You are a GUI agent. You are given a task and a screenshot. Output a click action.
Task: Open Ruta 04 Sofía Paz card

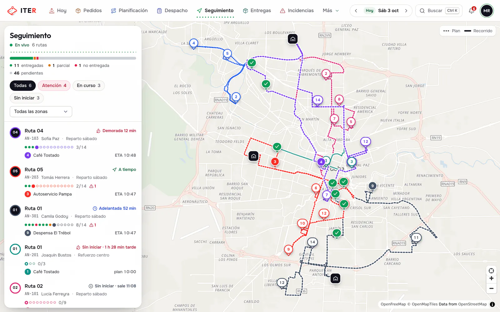[73, 143]
